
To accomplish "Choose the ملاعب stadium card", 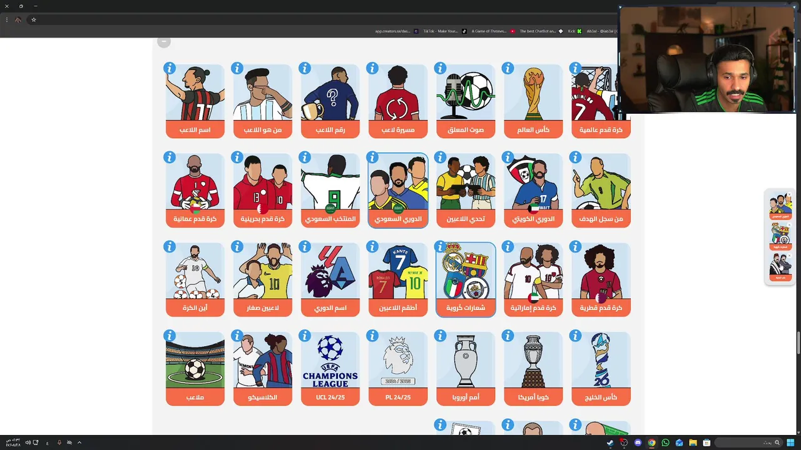I will pos(195,369).
